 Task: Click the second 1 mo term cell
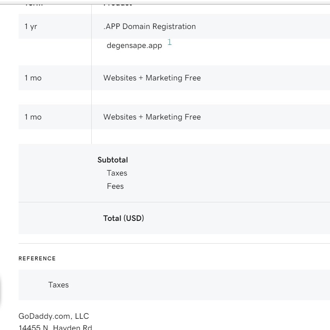[33, 117]
